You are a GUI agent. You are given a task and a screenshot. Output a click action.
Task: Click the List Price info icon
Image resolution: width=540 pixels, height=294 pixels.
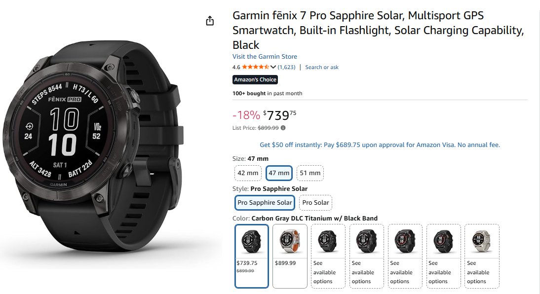pos(283,128)
